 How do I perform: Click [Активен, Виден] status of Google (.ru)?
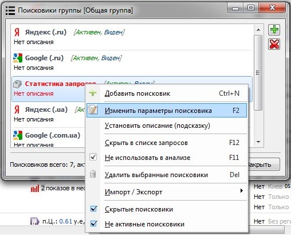click(x=96, y=58)
